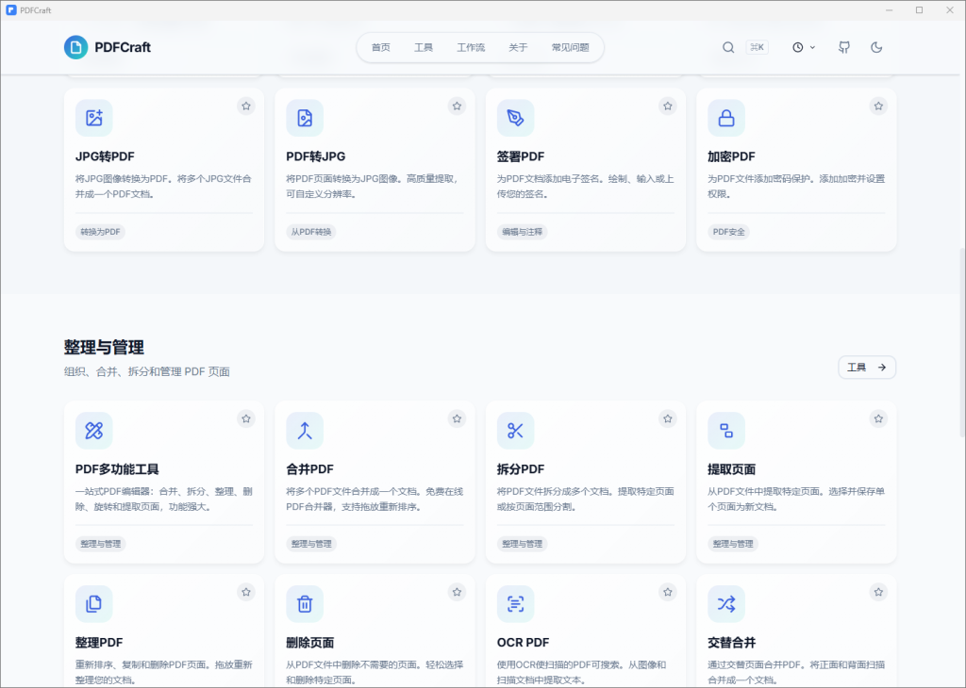Open the PDF转JPG tool icon
Viewport: 966px width, 688px height.
305,118
